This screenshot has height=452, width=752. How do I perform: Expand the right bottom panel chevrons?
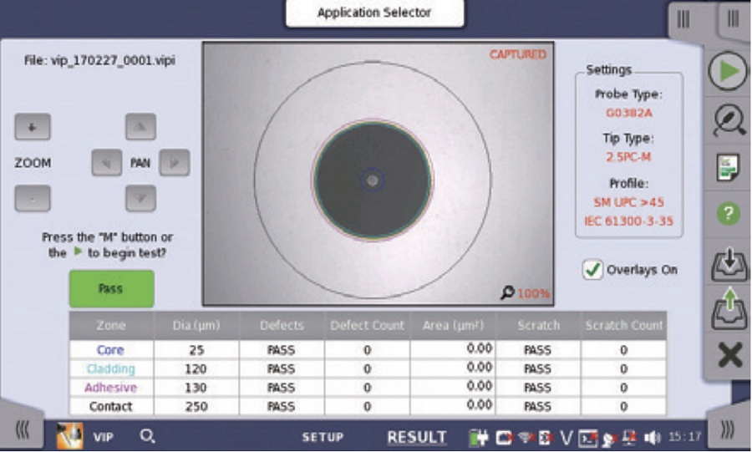point(727,430)
